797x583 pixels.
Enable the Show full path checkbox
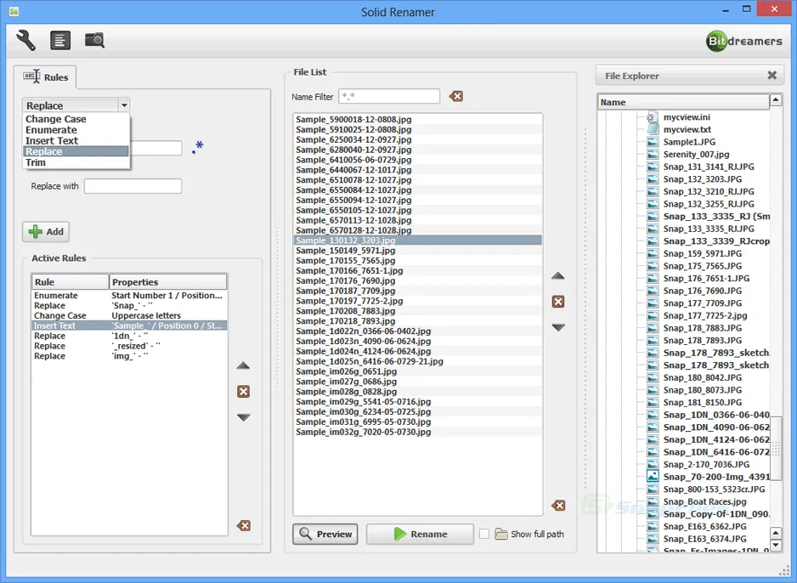[484, 534]
